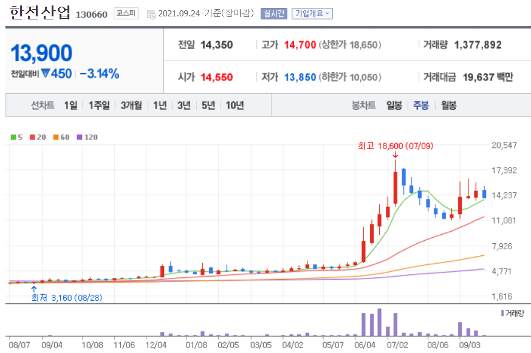531x353 pixels.
Task: Select the 5년 line chart tab
Action: (x=208, y=106)
